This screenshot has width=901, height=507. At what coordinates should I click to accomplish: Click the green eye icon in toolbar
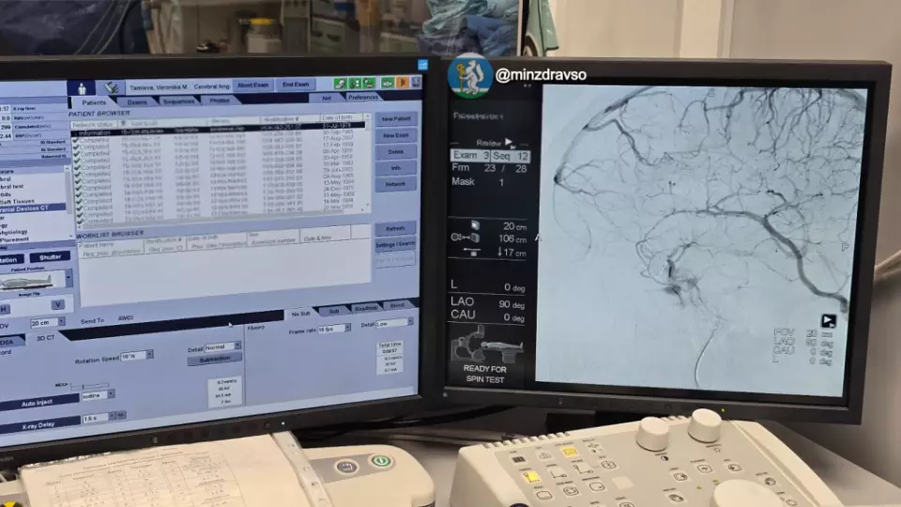(388, 84)
